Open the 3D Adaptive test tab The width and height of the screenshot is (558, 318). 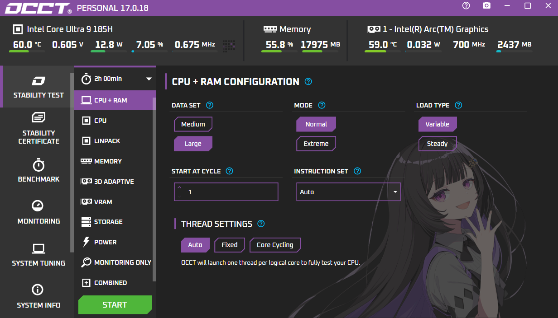[113, 182]
